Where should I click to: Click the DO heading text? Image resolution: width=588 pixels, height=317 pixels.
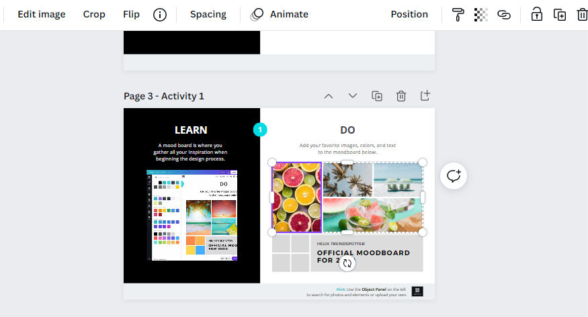click(347, 130)
